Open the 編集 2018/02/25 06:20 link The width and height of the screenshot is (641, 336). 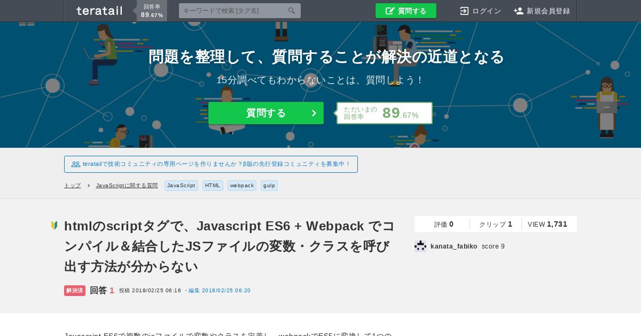coord(220,291)
